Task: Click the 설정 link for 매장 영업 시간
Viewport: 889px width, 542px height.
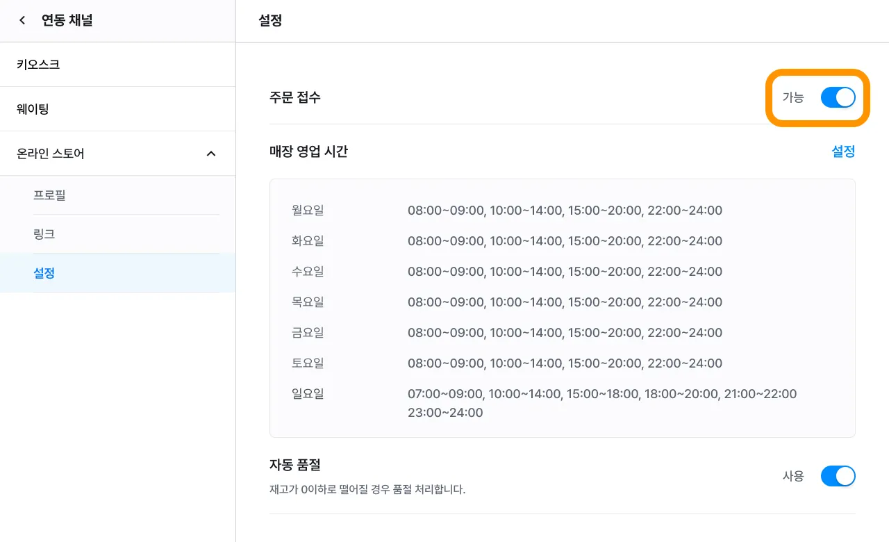Action: pyautogui.click(x=843, y=151)
